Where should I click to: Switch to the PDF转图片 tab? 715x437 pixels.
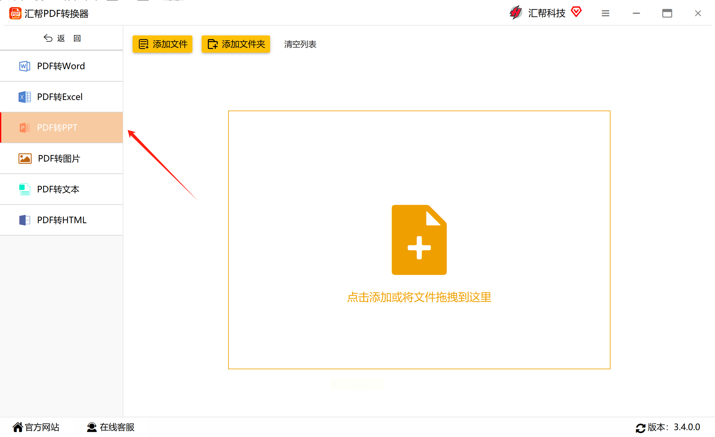tap(62, 159)
